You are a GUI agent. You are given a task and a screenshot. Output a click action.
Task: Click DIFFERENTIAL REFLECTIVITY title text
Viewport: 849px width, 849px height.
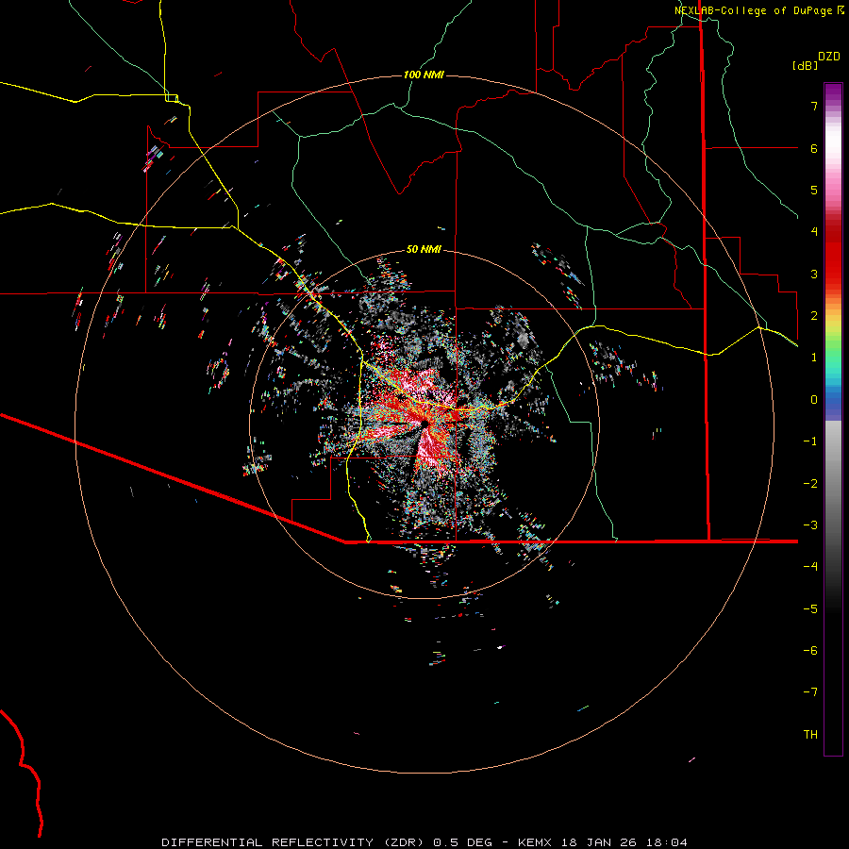[x=268, y=842]
